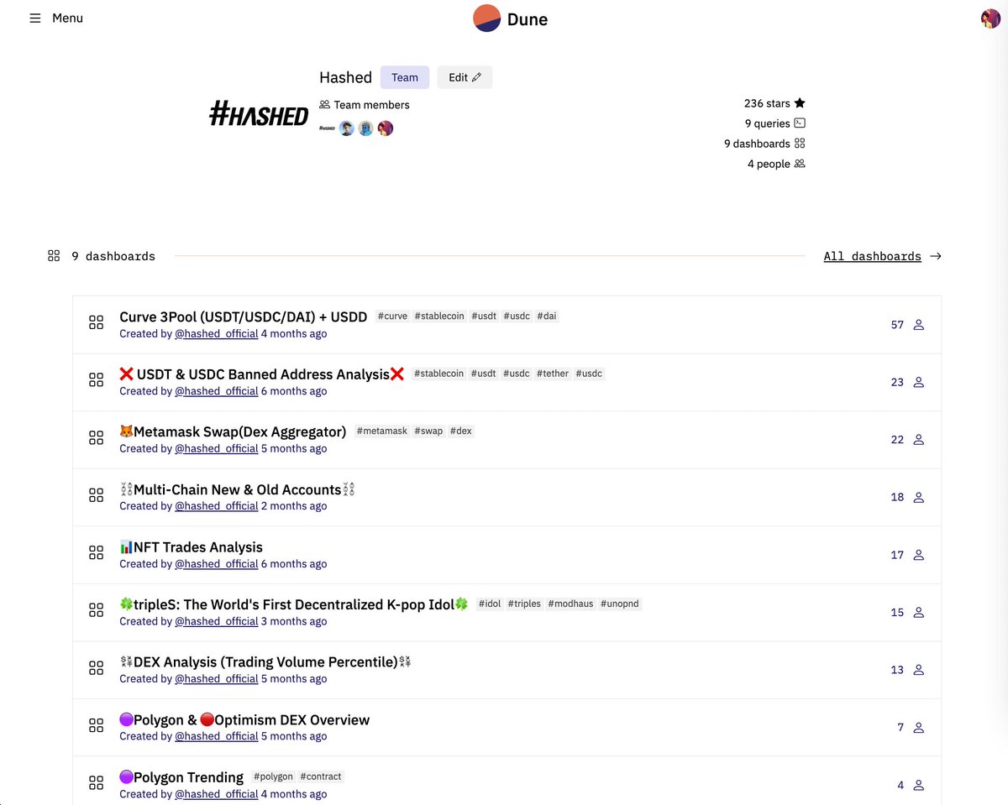The image size is (1008, 805).
Task: Click the person icon beside 17
Action: click(x=918, y=555)
